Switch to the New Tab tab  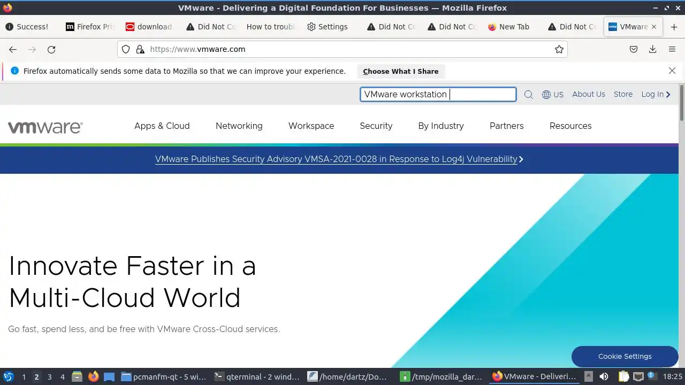[x=512, y=27]
